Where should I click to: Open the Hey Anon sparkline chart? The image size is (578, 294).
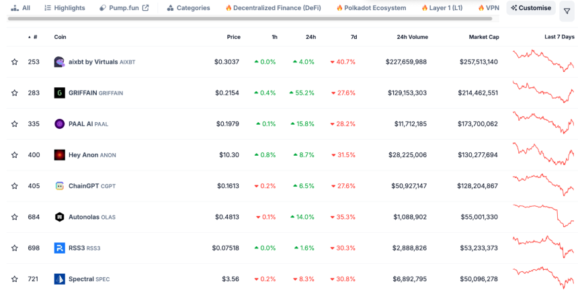click(x=543, y=154)
